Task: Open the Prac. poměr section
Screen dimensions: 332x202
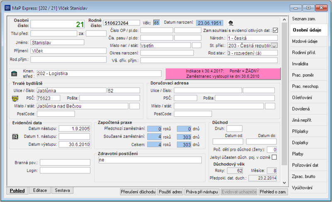Action: 308,75
